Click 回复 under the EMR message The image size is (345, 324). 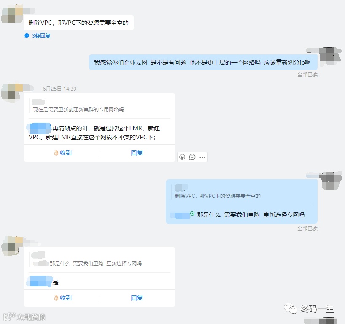(x=137, y=153)
